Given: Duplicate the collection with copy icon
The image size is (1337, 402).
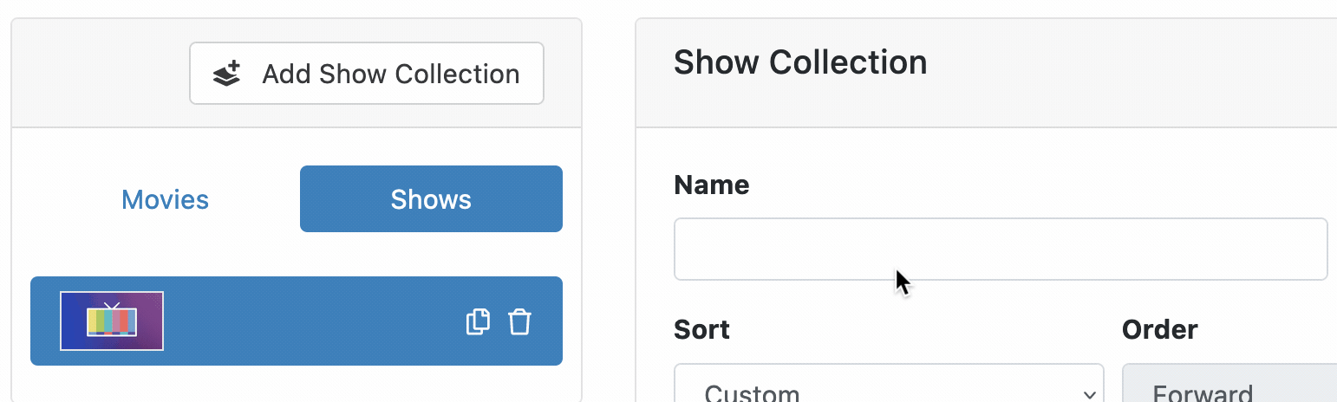Looking at the screenshot, I should coord(479,321).
